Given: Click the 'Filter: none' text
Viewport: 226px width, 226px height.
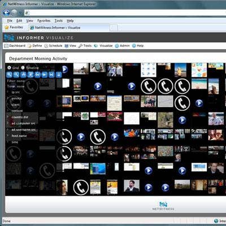Looking at the screenshot, I should click(16, 81).
